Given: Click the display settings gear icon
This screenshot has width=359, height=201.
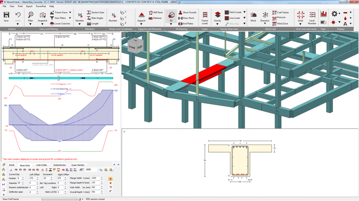Looking at the screenshot, I should pos(334,14).
